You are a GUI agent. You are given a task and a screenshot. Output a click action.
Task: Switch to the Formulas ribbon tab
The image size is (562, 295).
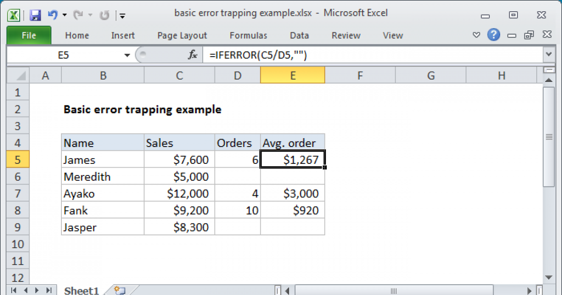point(248,35)
